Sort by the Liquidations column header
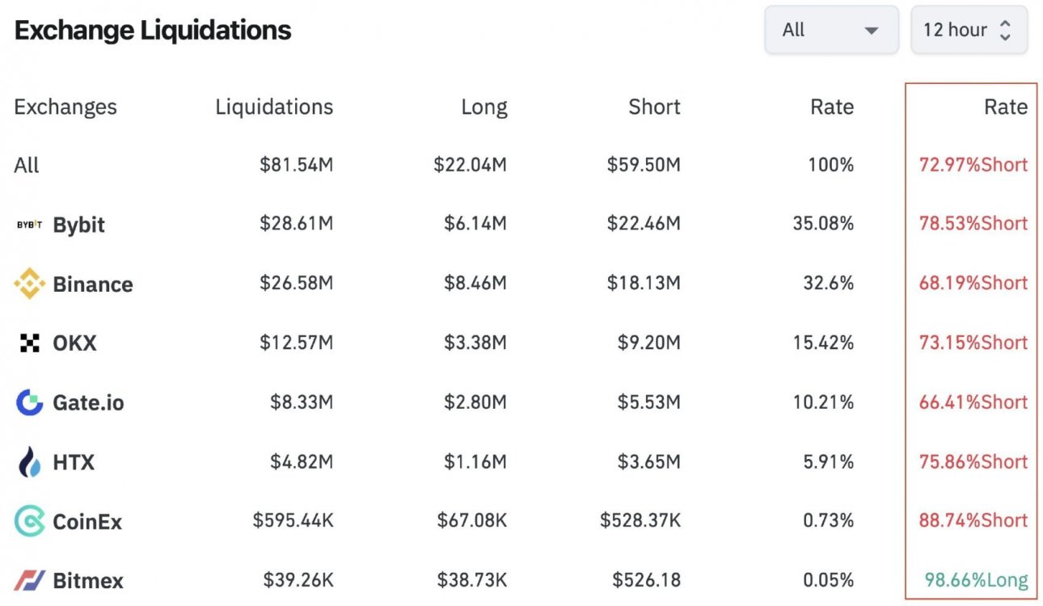This screenshot has width=1043, height=606. tap(274, 107)
